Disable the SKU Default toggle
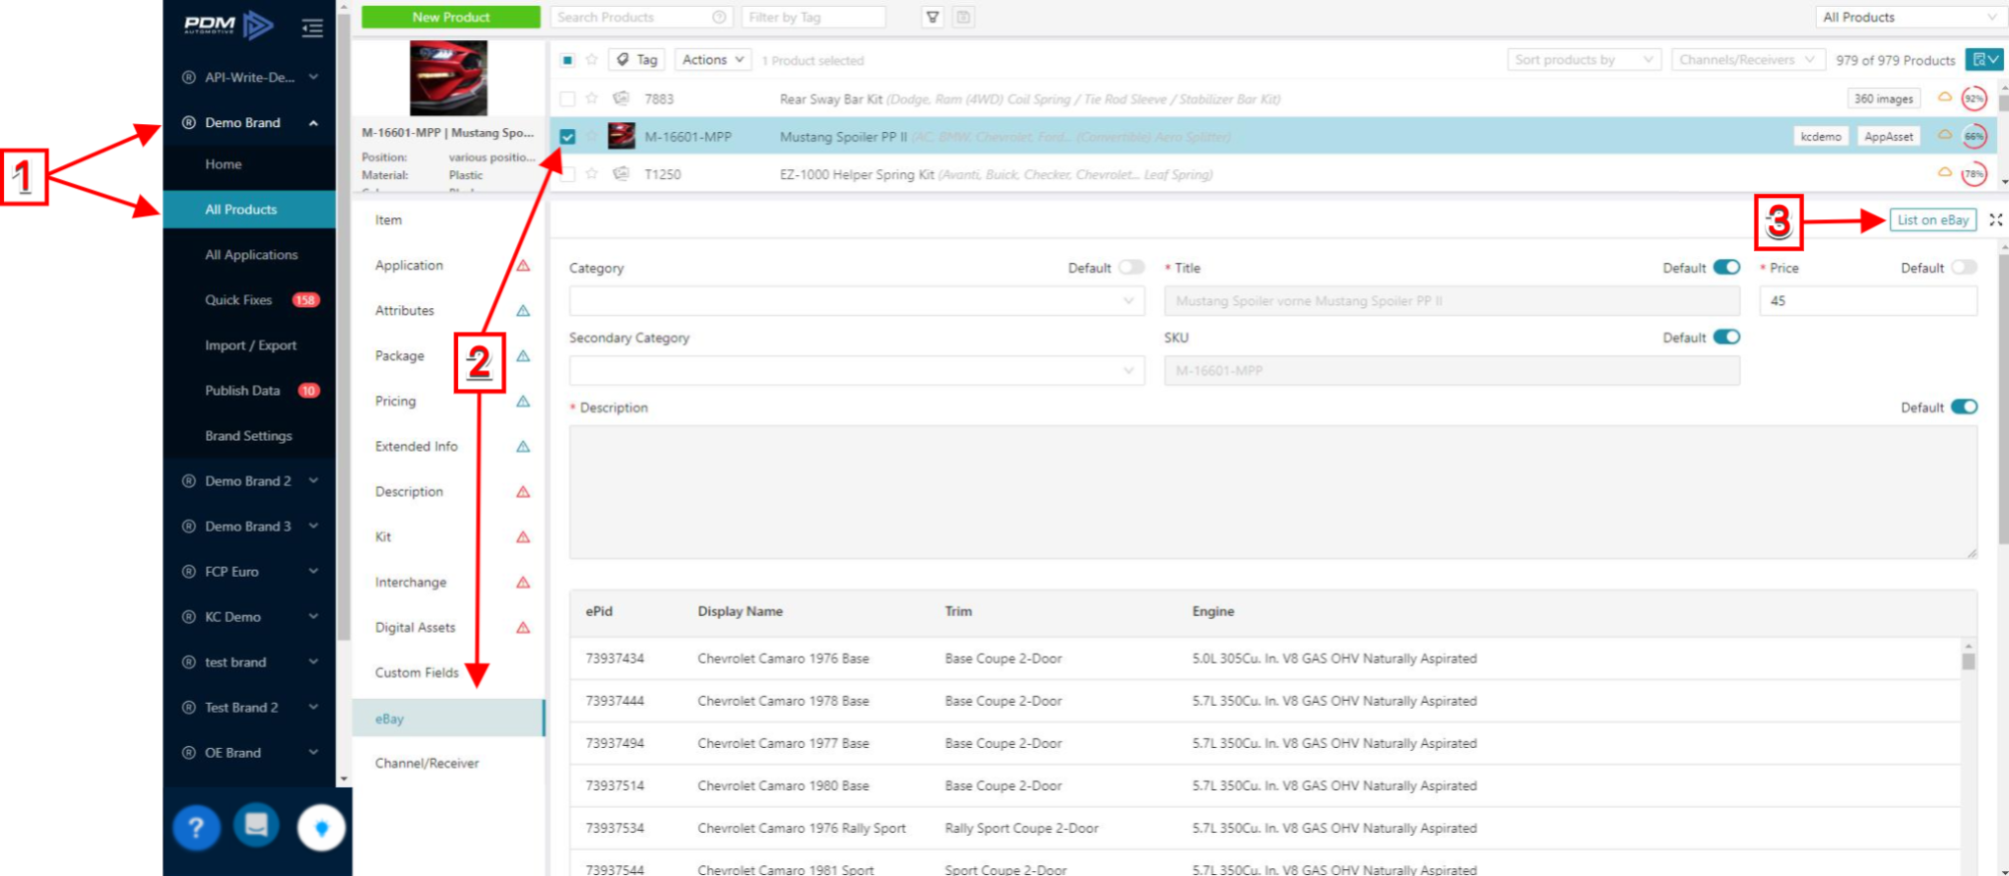The width and height of the screenshot is (2009, 876). [1726, 338]
